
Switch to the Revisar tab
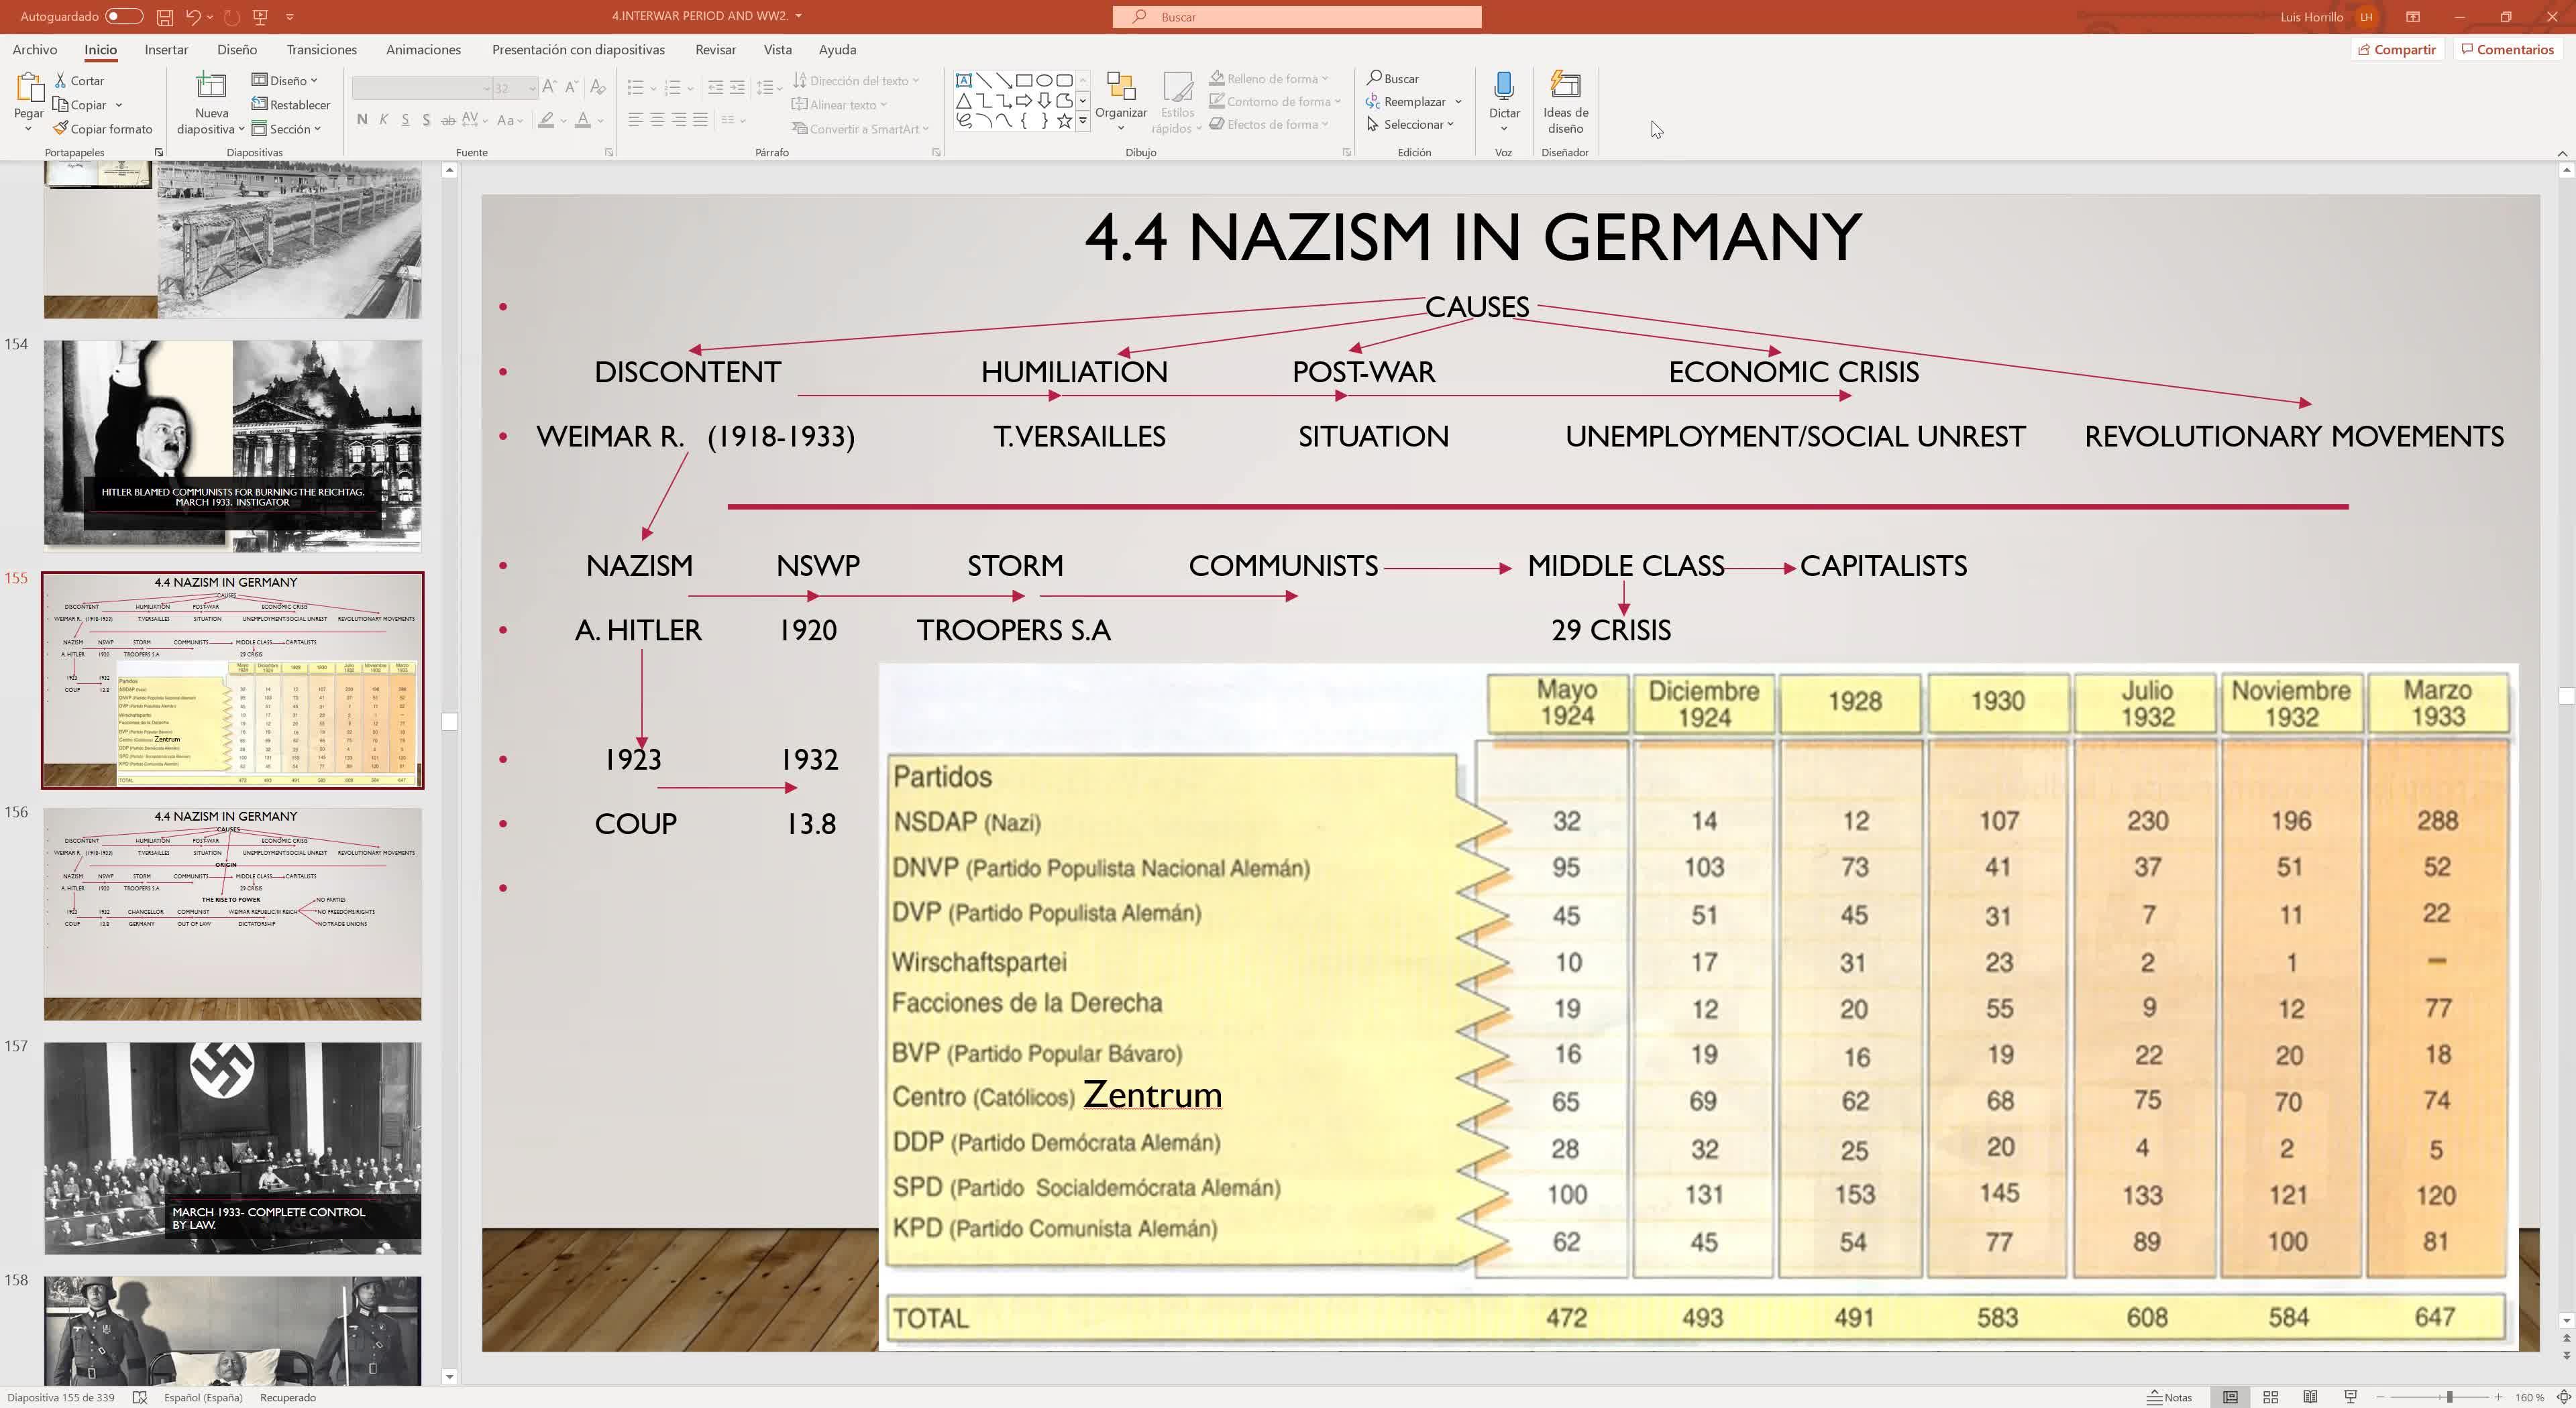click(x=715, y=50)
